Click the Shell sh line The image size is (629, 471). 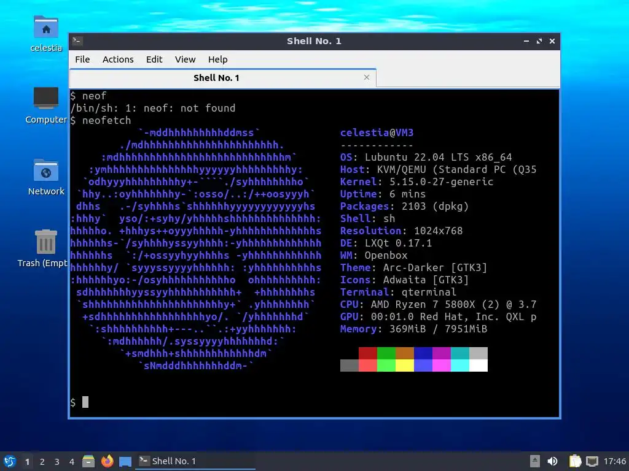[x=367, y=218]
